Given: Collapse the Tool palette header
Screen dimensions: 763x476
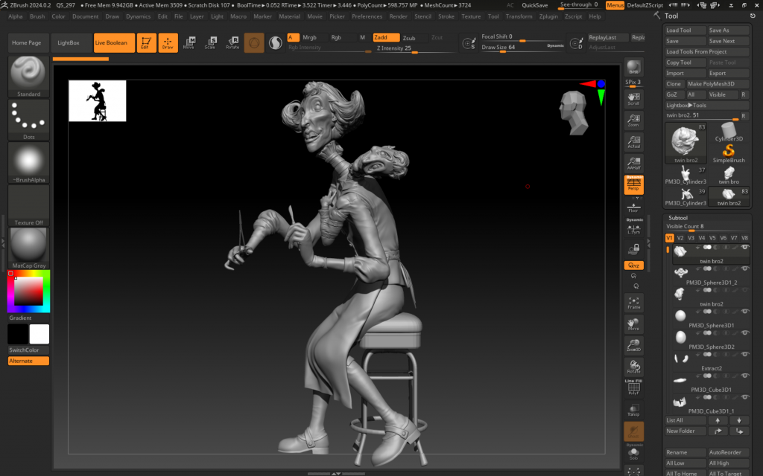Looking at the screenshot, I should click(671, 16).
